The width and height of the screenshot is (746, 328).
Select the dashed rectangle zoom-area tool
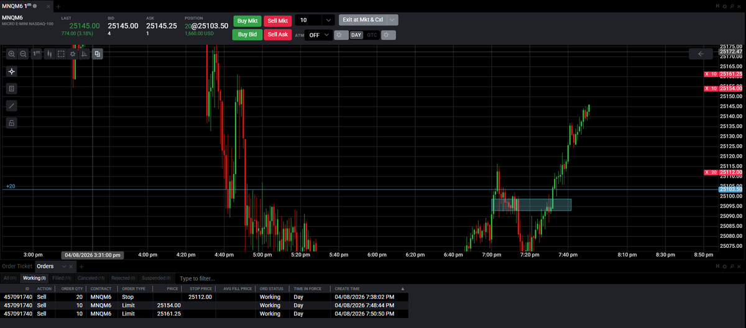[x=61, y=54]
